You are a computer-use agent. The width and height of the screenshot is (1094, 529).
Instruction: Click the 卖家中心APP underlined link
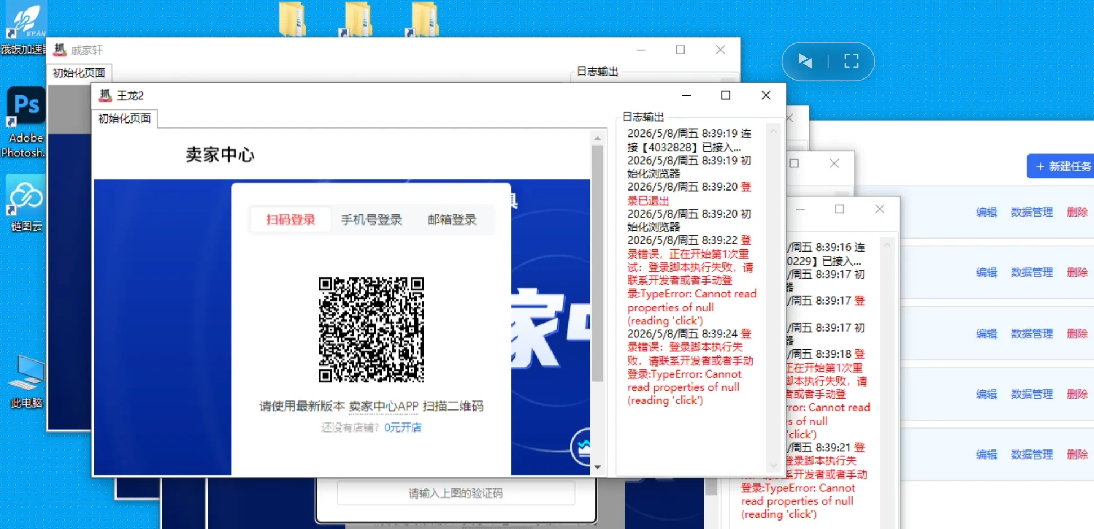click(383, 406)
